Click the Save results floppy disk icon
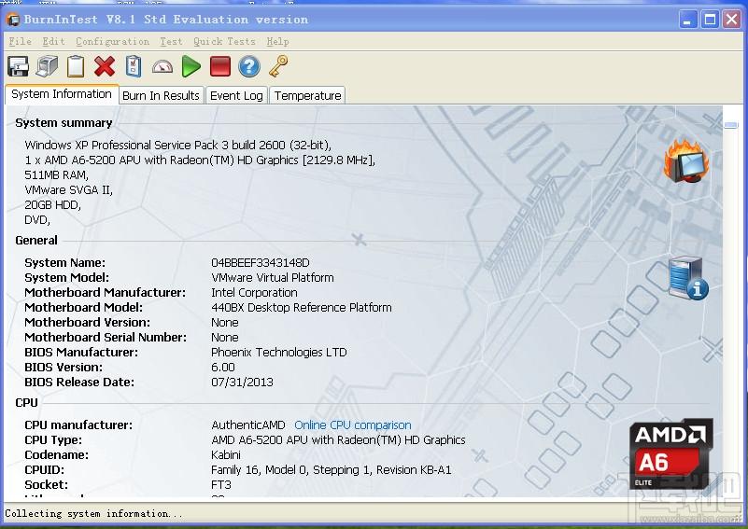Viewport: 748px width, 529px height. [18, 66]
